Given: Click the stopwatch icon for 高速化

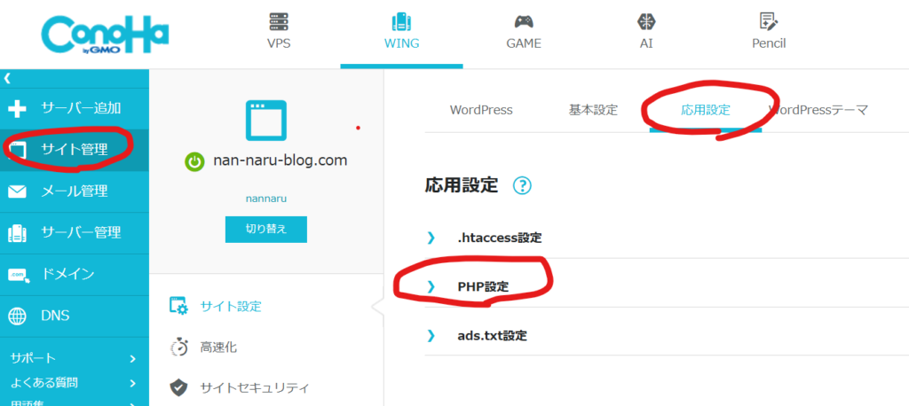Looking at the screenshot, I should tap(178, 347).
